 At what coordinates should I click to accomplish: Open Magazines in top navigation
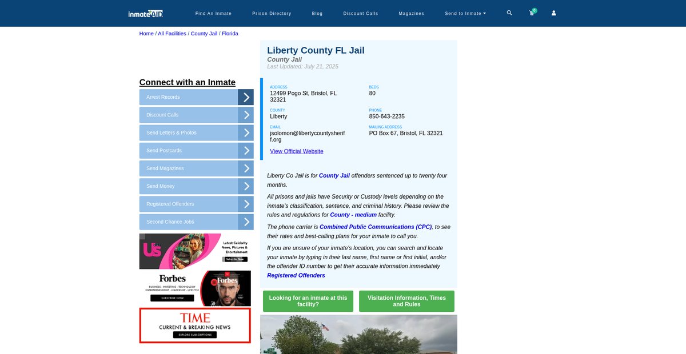[412, 13]
